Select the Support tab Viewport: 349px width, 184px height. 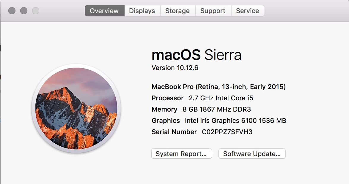pyautogui.click(x=213, y=11)
